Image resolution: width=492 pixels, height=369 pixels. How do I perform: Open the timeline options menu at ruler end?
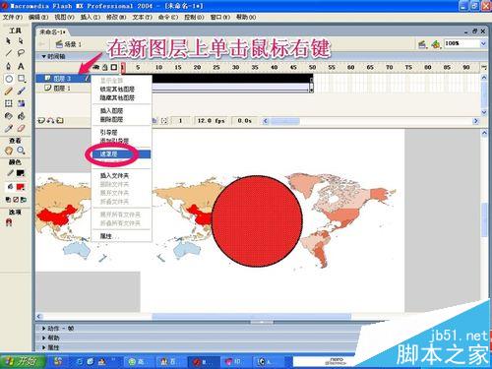pyautogui.click(x=484, y=67)
